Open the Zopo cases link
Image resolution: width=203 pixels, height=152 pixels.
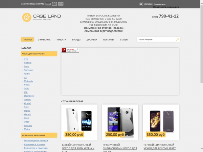(x=26, y=118)
